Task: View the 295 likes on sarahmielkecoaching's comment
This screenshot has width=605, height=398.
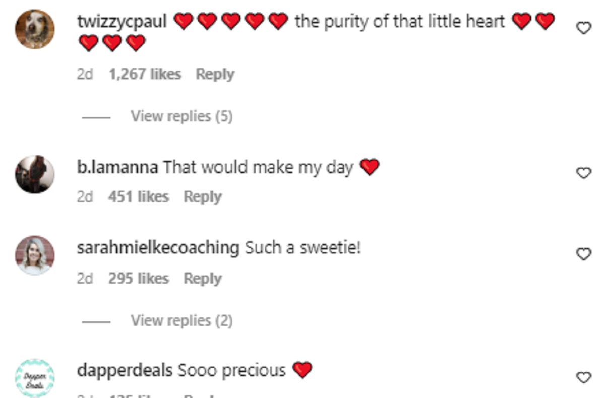Action: 138,278
